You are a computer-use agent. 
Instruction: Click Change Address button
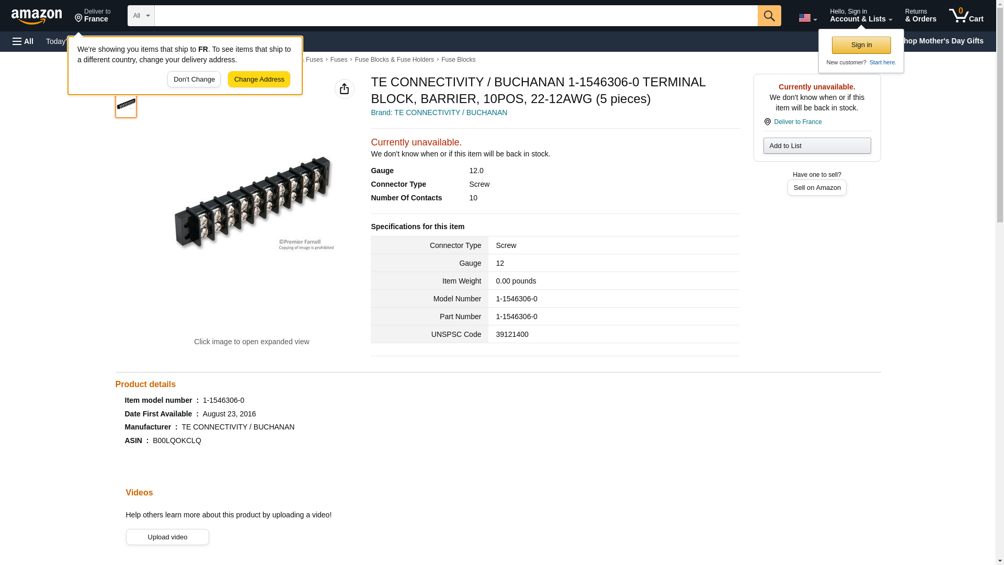259,80
